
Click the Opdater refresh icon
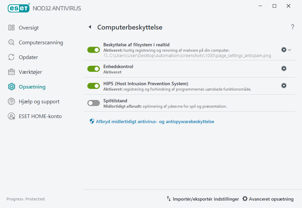point(11,57)
